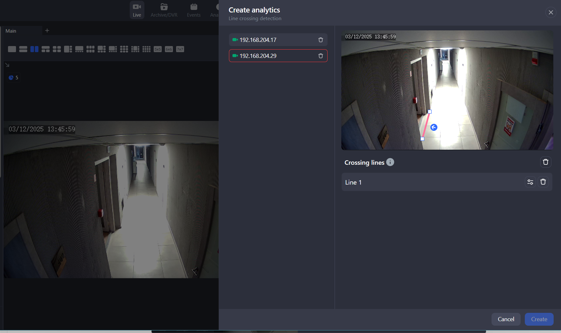This screenshot has height=333, width=561.
Task: Delete Line 1 using its trash icon
Action: click(x=543, y=182)
